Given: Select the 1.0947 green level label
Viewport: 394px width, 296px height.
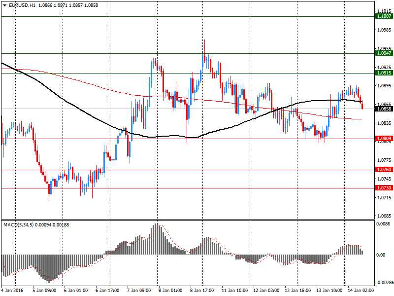Looking at the screenshot, I should 384,53.
